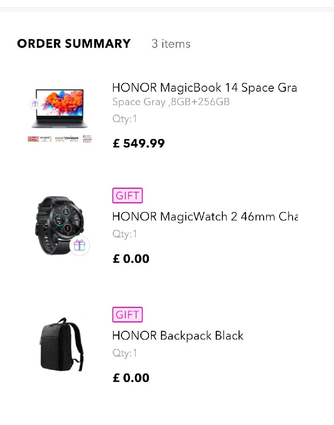Tap Qty:1 under the MagicBook 14
Viewport: 334px width, 425px height.
click(124, 119)
